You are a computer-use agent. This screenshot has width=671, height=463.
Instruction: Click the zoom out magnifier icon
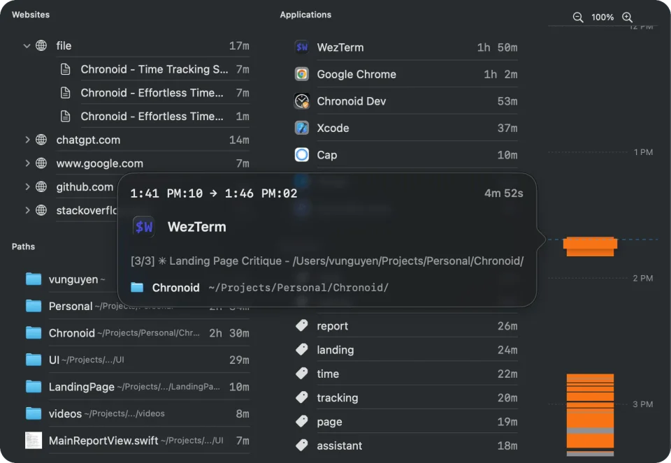[x=578, y=17]
